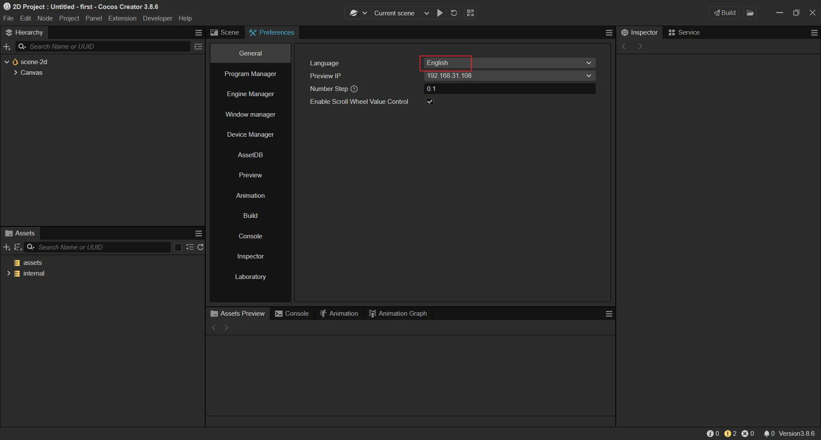Click the Number Step input field

click(x=509, y=89)
